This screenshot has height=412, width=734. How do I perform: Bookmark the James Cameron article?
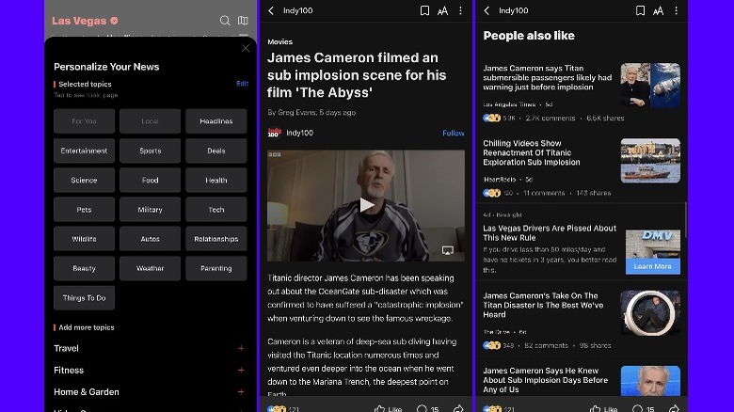point(424,10)
